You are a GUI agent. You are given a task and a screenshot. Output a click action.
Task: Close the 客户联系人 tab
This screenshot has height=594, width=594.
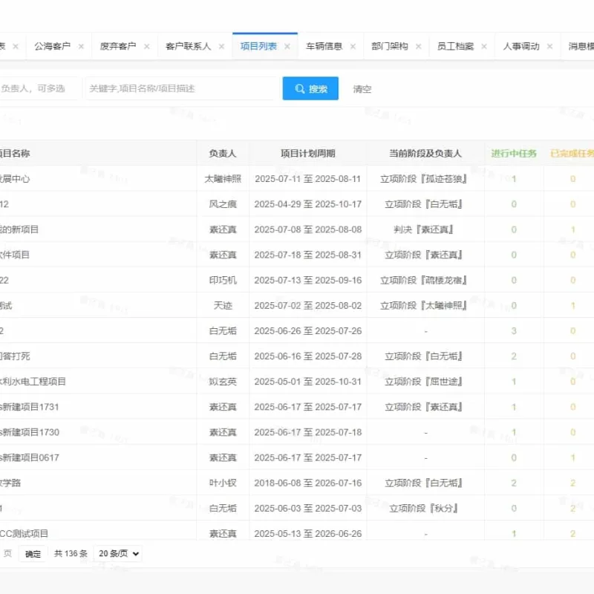click(221, 46)
